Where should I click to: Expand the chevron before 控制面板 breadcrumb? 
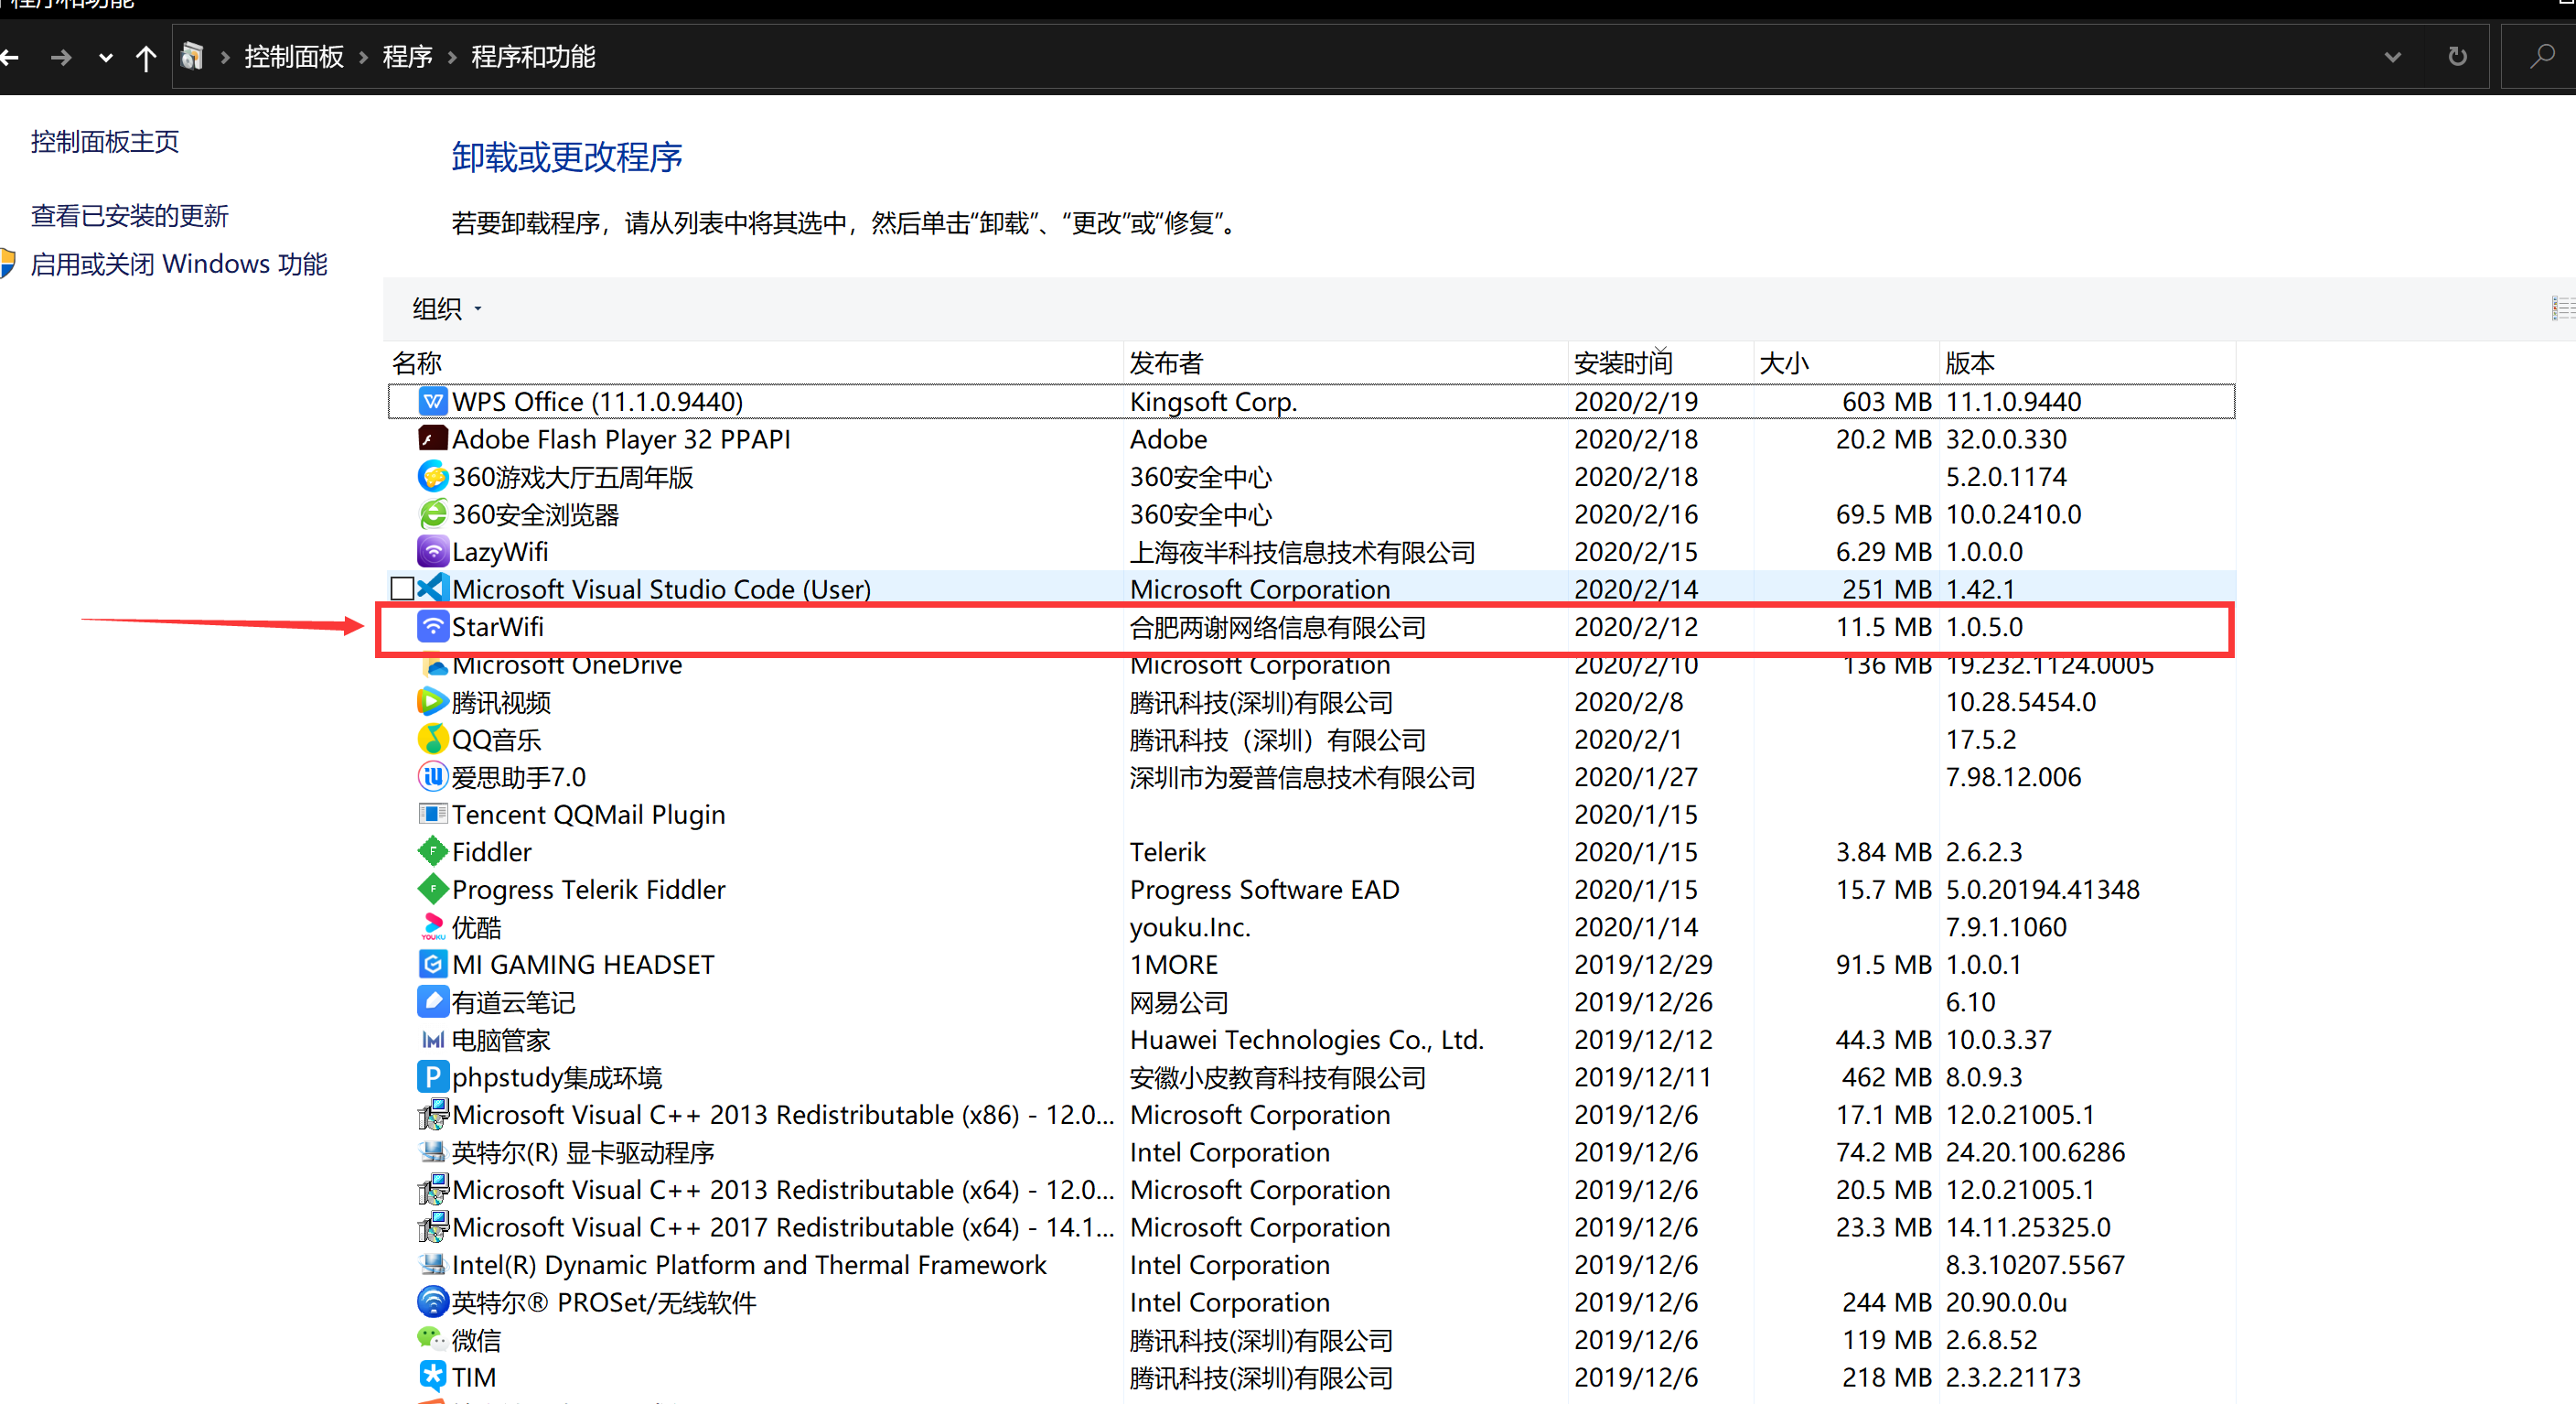pyautogui.click(x=225, y=57)
